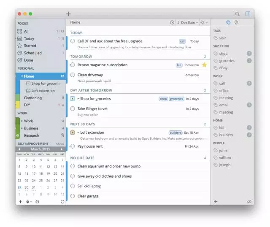The width and height of the screenshot is (270, 227).
Task: Open search with the magnifier icon
Action: 237,14
